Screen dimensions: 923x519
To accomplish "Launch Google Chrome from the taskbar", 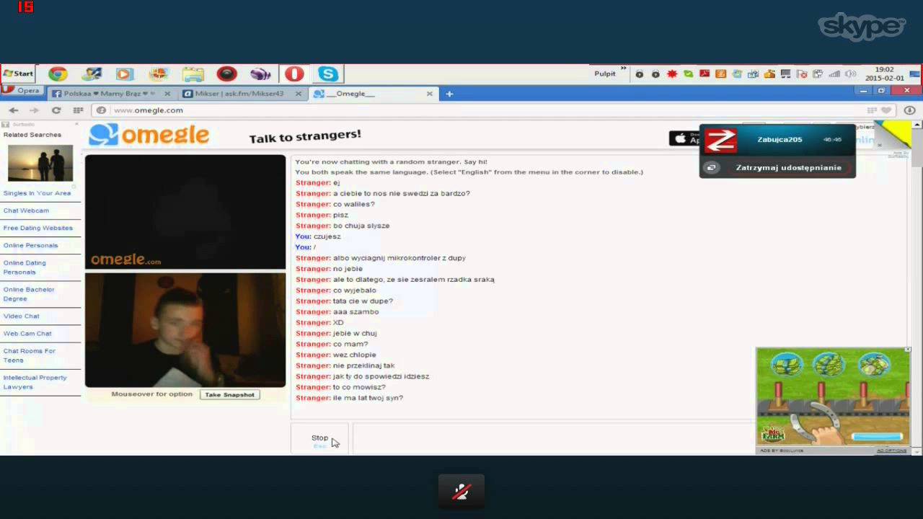I will [58, 74].
